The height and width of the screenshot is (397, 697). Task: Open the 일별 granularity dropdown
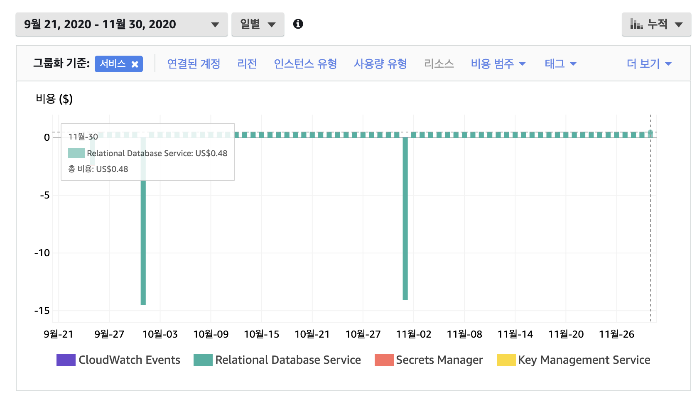point(258,25)
